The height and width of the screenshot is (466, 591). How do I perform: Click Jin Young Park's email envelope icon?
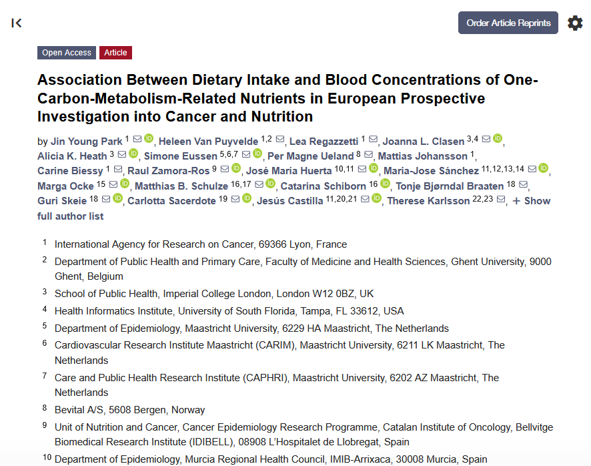[x=137, y=139]
